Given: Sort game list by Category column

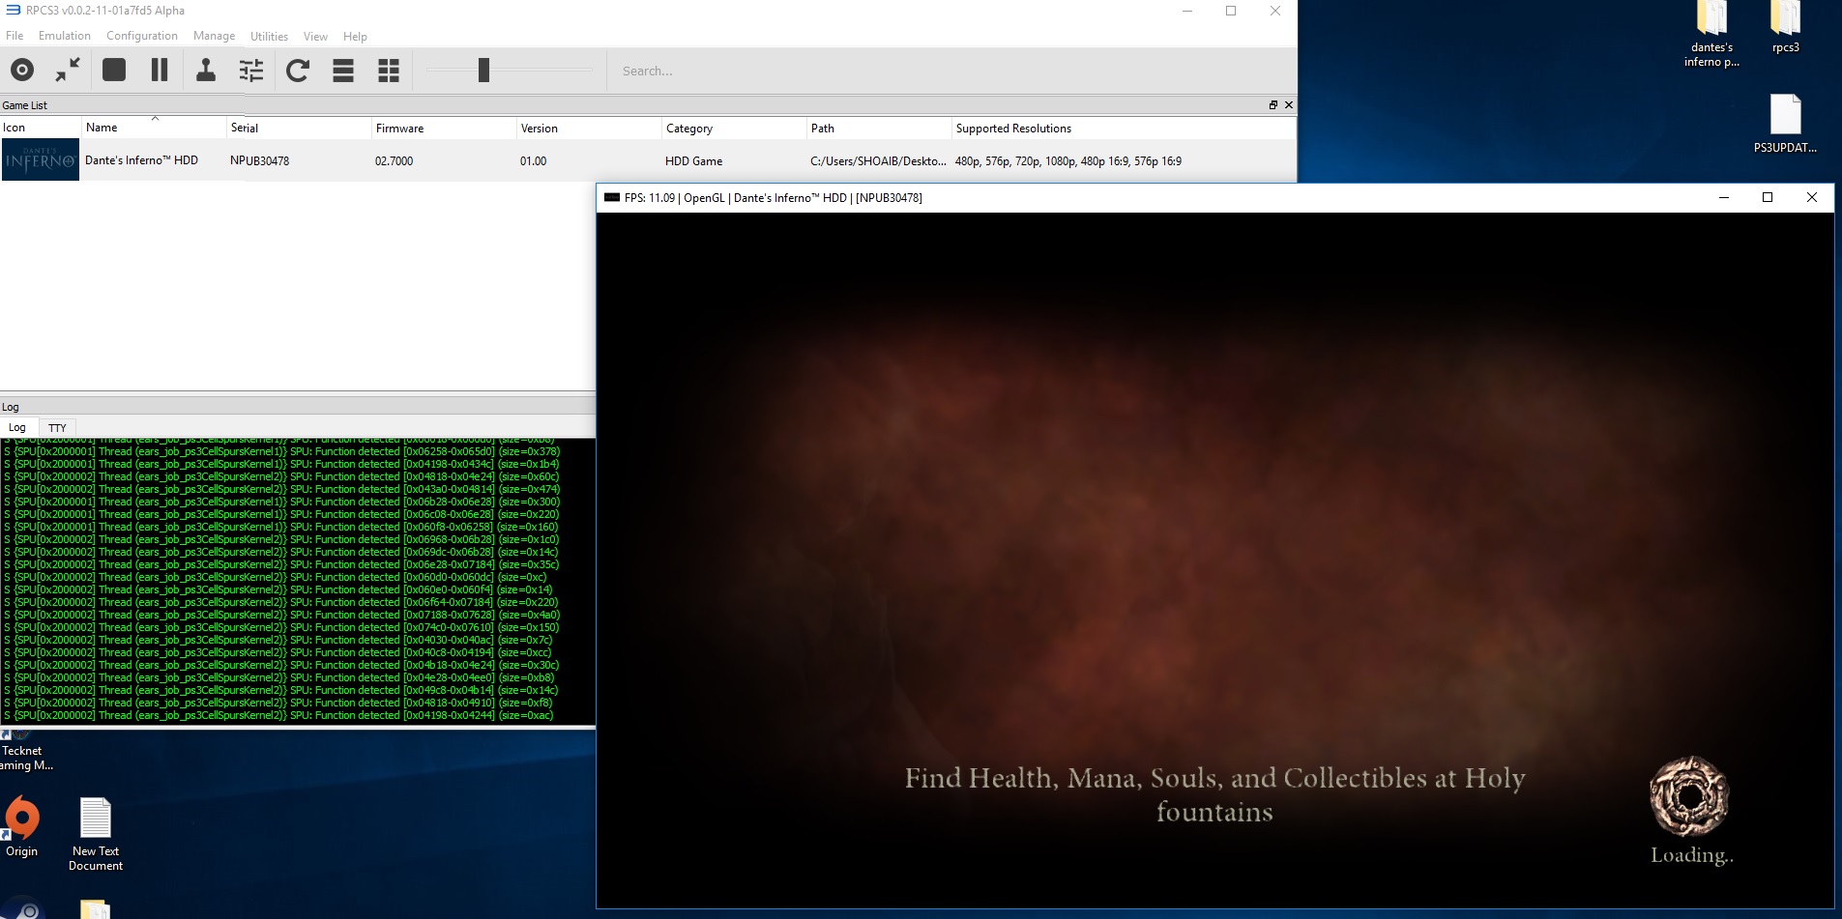Looking at the screenshot, I should coord(689,129).
